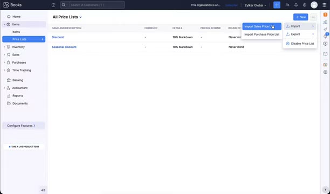Click the sparkle assistant icon in right rail
The image size is (330, 194).
click(x=325, y=29)
